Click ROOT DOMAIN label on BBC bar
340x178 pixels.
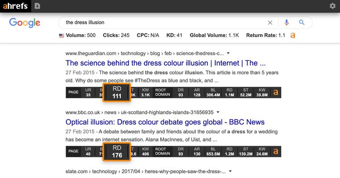(163, 151)
